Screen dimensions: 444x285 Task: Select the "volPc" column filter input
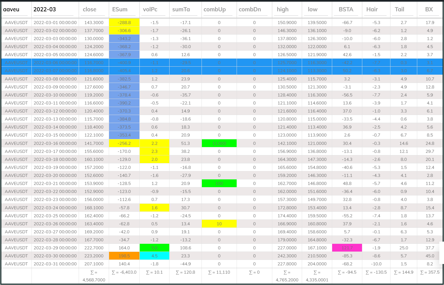click(x=154, y=10)
